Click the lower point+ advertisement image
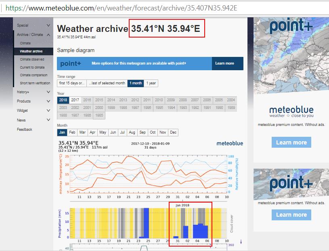Image resolution: width=329 pixels, height=251 pixels. [x=291, y=184]
